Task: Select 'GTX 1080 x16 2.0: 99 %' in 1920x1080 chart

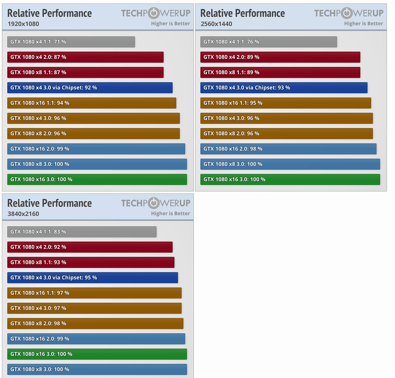Action: point(96,149)
